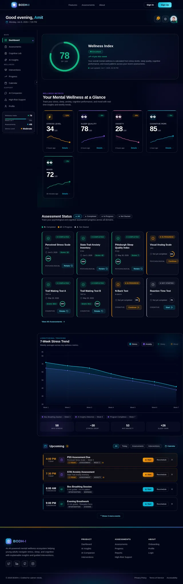183x584 pixels.
Task: Click the BODH-I logo icon in header
Action: pos(14,5)
